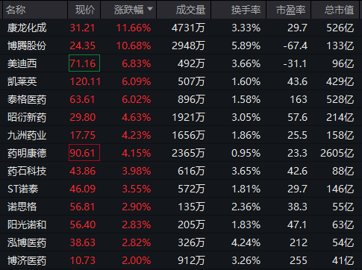Image resolution: width=362 pixels, height=270 pixels.
Task: Select the 博济医药 bottom row
Action: tap(181, 260)
